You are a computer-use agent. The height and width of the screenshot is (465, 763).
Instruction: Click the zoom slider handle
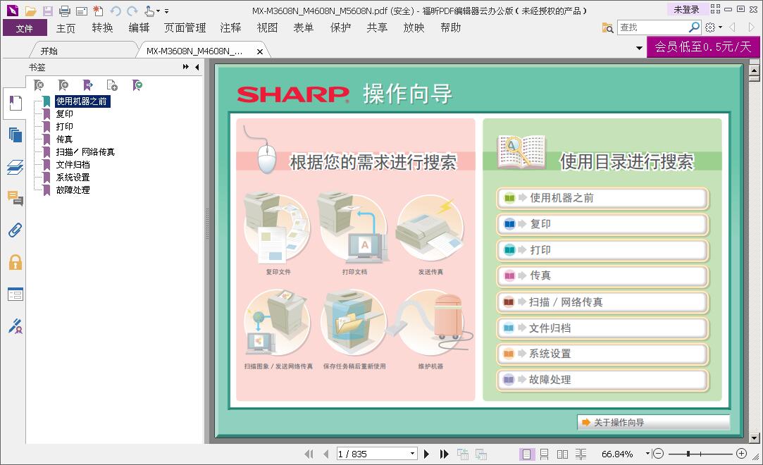pyautogui.click(x=688, y=454)
